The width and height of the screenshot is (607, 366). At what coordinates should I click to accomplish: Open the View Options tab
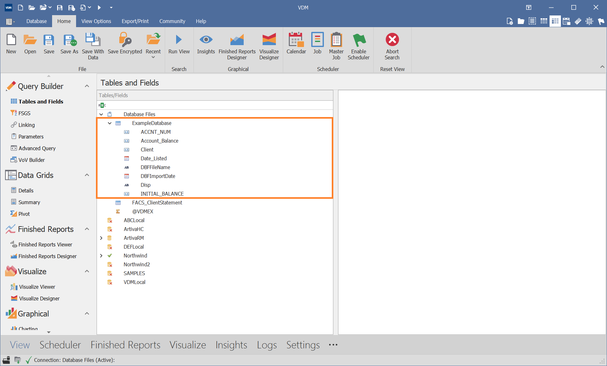point(96,21)
